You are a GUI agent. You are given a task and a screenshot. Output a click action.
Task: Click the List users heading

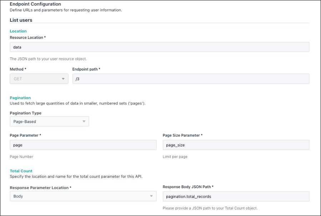(21, 20)
